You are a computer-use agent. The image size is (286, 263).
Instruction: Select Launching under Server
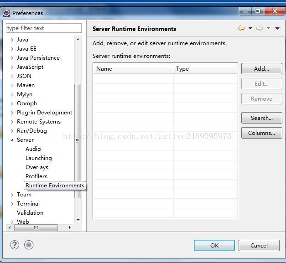[x=39, y=158]
